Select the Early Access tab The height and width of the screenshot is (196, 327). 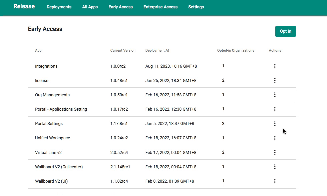pos(120,7)
